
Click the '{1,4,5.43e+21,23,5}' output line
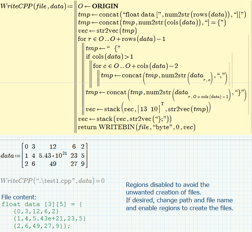point(50,218)
